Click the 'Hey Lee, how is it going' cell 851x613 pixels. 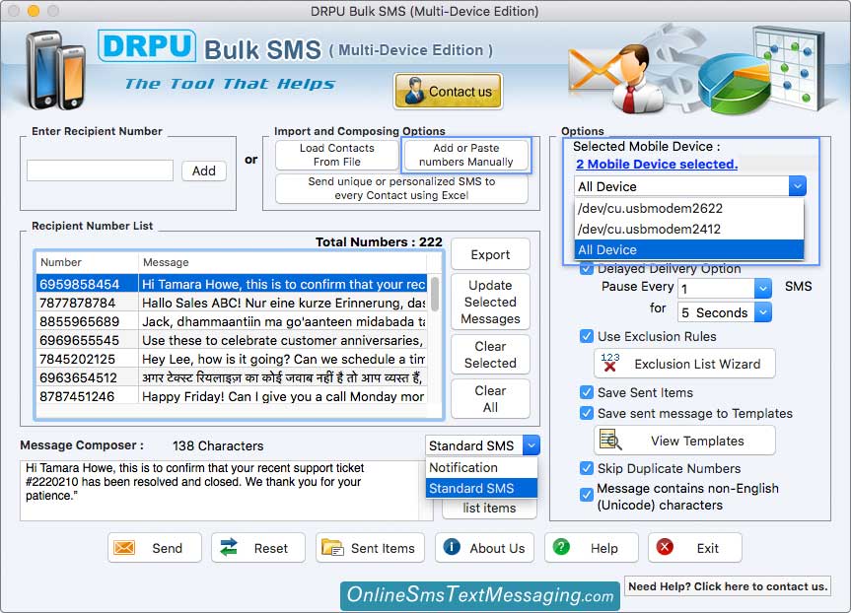pos(283,359)
